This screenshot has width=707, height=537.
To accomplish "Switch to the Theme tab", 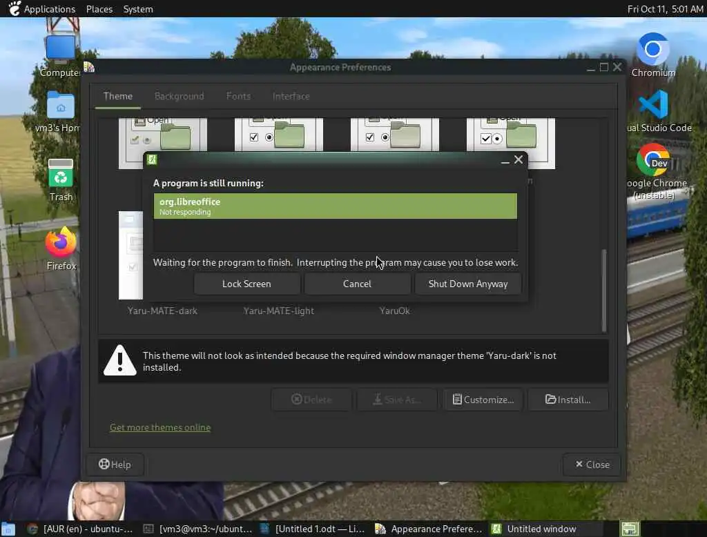I will 117,96.
